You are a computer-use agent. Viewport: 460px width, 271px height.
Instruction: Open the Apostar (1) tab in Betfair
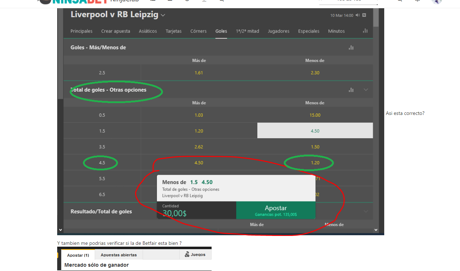click(78, 255)
